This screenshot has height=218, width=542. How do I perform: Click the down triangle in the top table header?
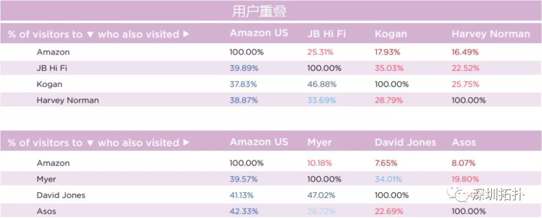tap(90, 35)
